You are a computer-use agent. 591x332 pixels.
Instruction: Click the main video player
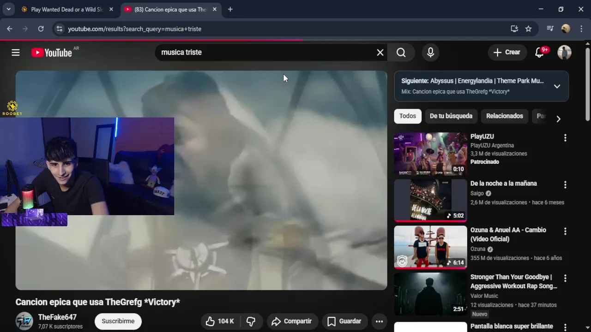201,180
